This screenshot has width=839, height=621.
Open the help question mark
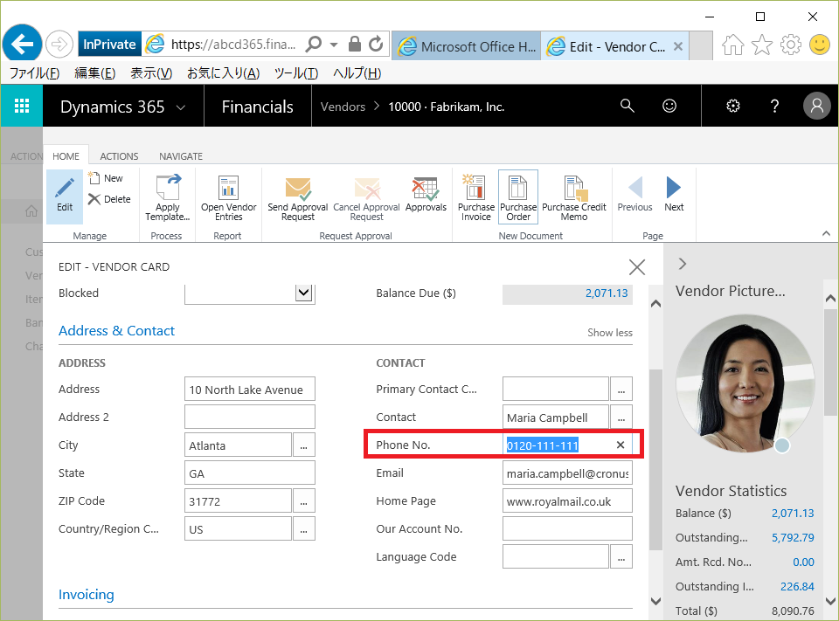click(x=774, y=106)
